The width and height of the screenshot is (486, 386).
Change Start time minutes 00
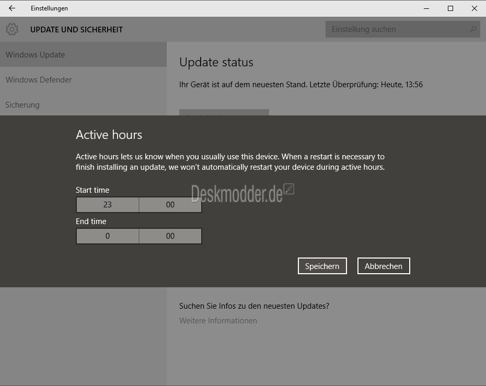click(x=170, y=205)
